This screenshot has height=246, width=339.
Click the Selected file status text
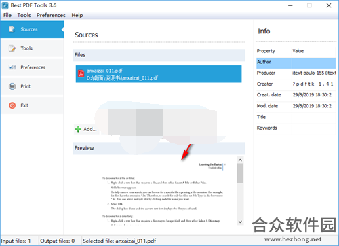pyautogui.click(x=119, y=241)
